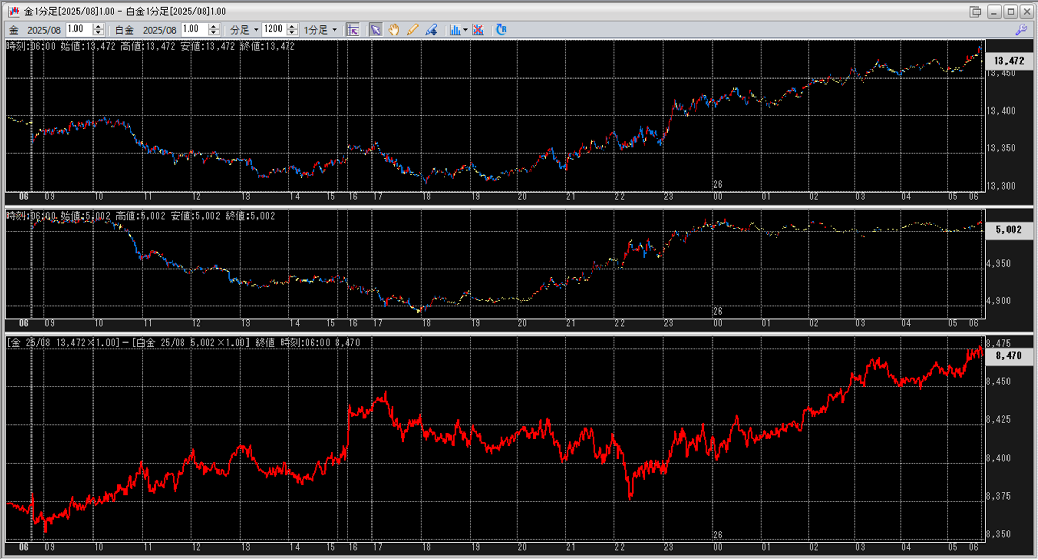This screenshot has height=560, width=1038.
Task: Select the arrow pointer cursor tool
Action: [x=376, y=29]
